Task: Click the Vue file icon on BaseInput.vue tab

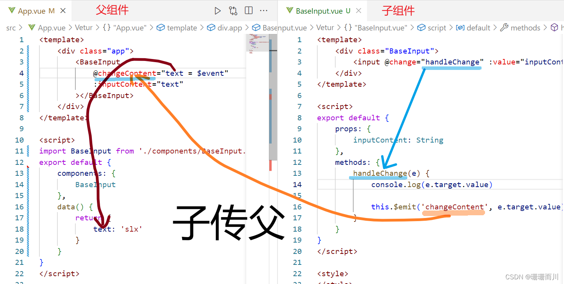Action: 290,11
